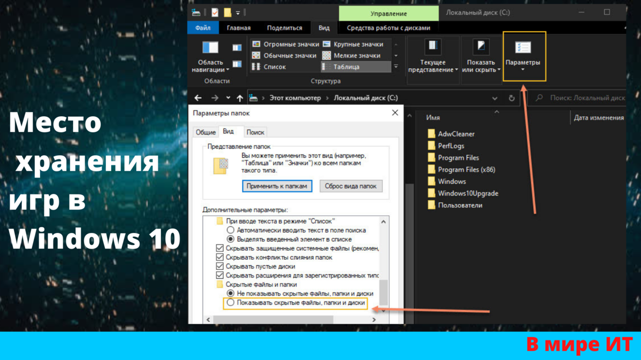
Task: Expand the Область навигации dropdown arrow
Action: (228, 70)
